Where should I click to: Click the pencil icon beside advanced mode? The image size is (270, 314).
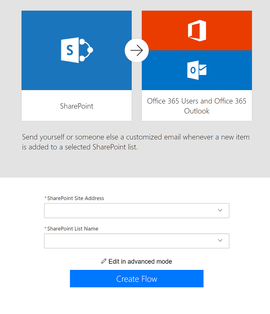(104, 261)
